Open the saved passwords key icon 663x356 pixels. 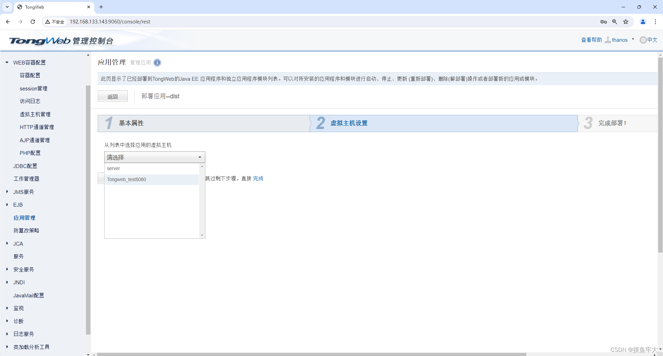click(x=603, y=22)
